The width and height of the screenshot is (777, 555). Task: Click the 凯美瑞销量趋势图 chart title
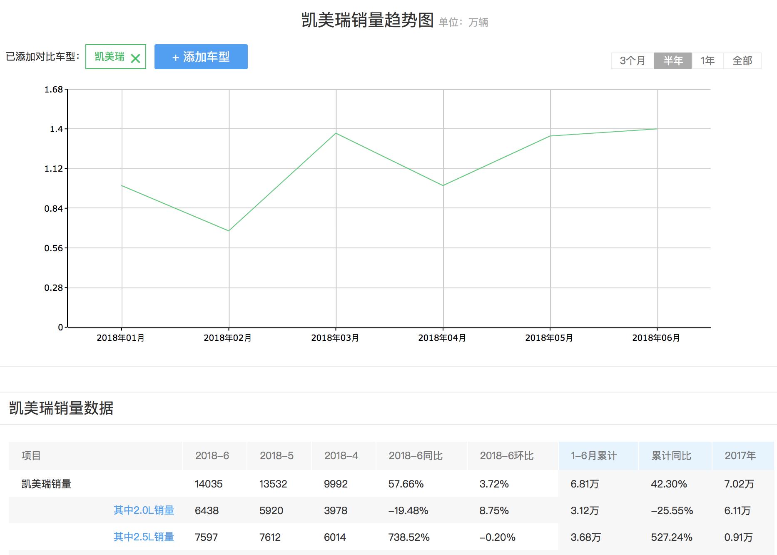[x=367, y=20]
